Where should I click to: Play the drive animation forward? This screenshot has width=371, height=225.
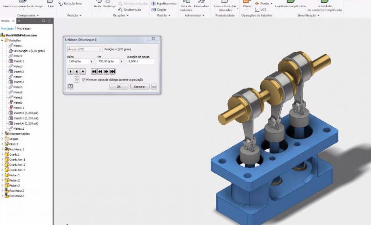pos(71,71)
